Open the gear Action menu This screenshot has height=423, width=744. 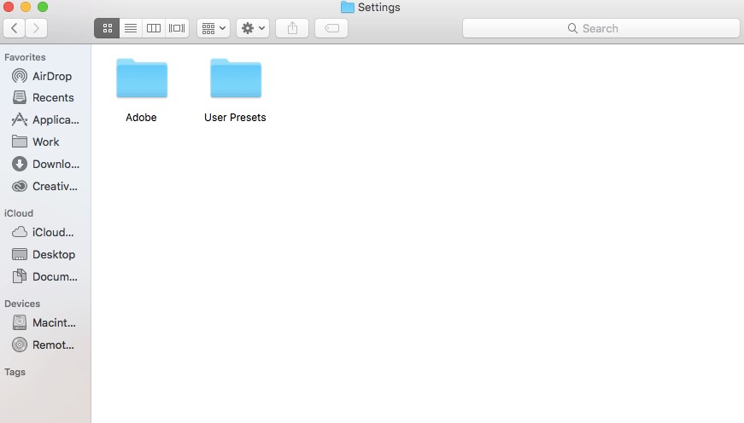click(253, 28)
